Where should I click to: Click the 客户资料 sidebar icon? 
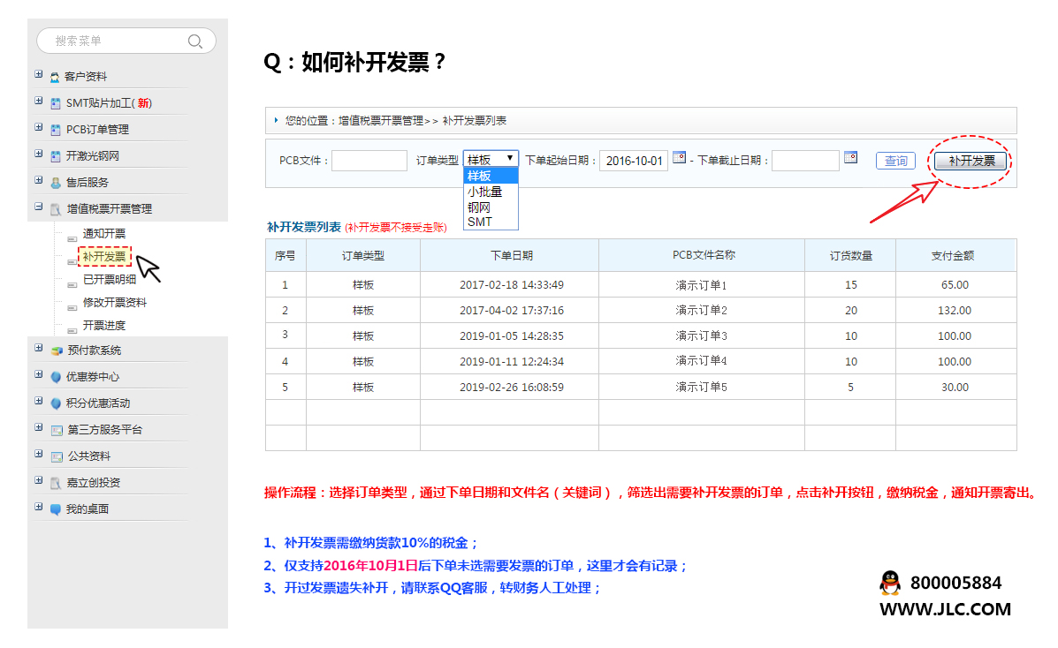pyautogui.click(x=53, y=76)
